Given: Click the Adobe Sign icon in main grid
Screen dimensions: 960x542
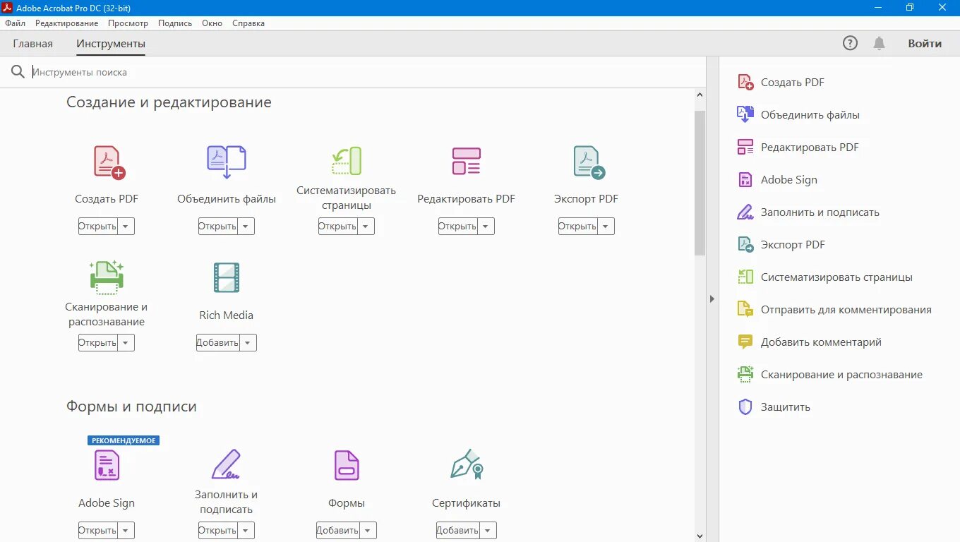Looking at the screenshot, I should click(107, 465).
